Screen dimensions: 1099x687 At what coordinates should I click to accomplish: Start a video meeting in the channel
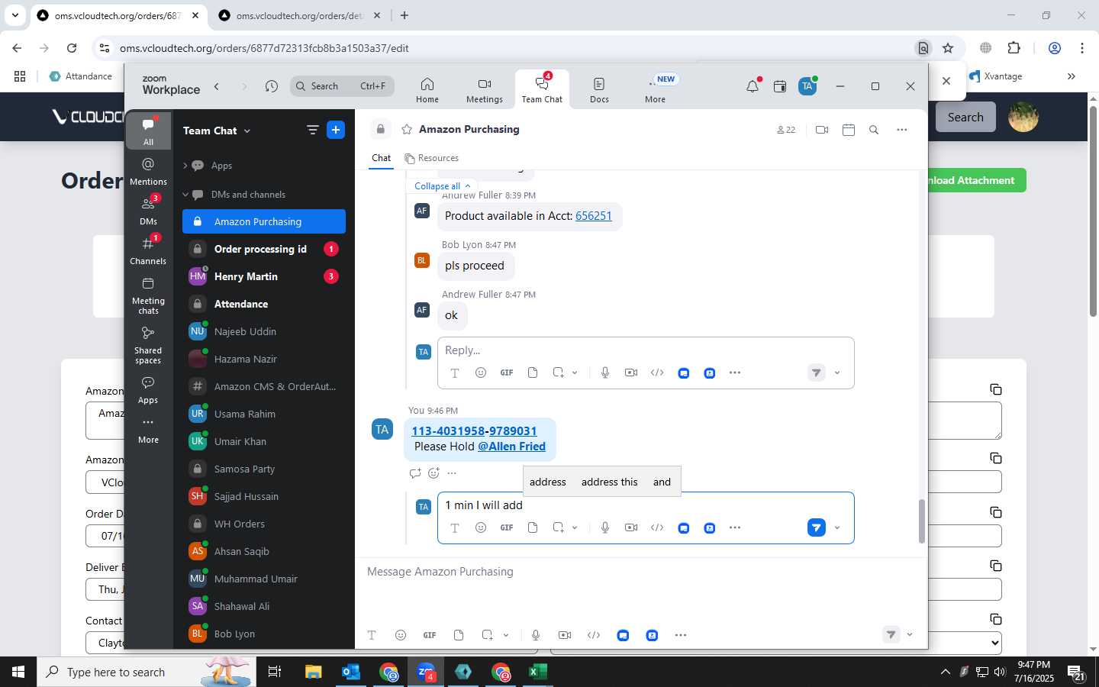(822, 130)
